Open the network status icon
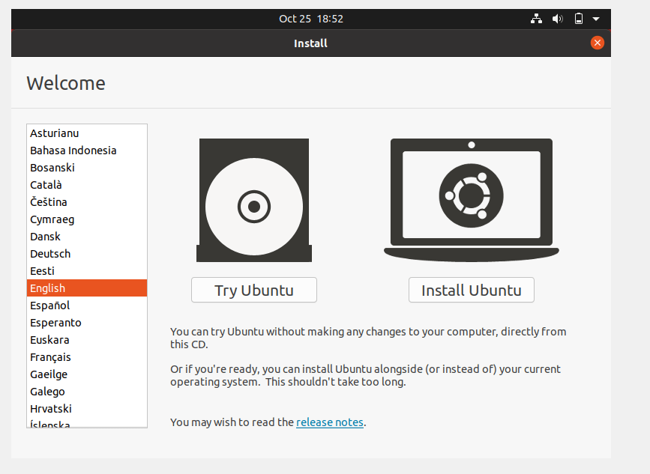 coord(536,19)
